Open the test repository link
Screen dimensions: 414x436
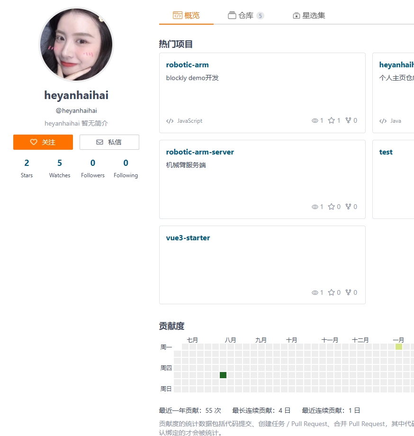[x=386, y=152]
